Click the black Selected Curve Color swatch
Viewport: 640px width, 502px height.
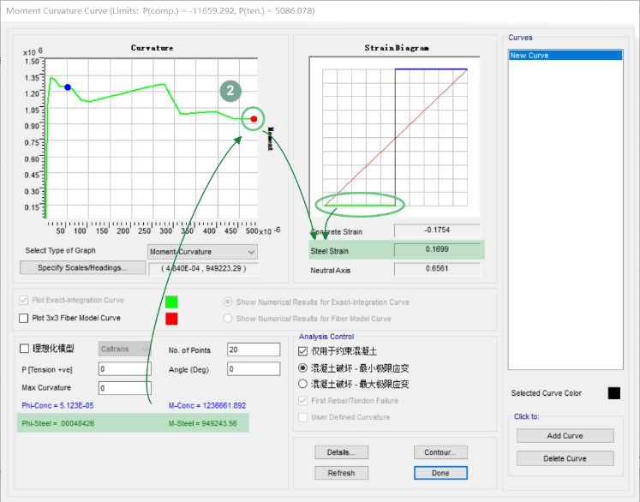[613, 393]
